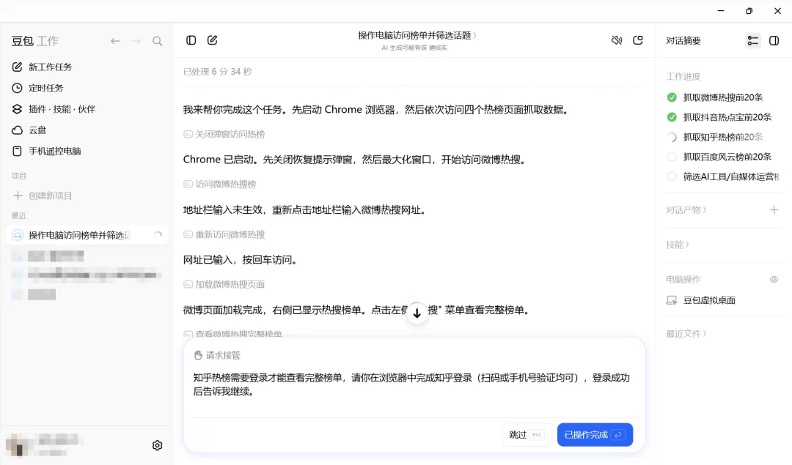Select recent chat 操作电脑访问榜单并筛选

[87, 235]
